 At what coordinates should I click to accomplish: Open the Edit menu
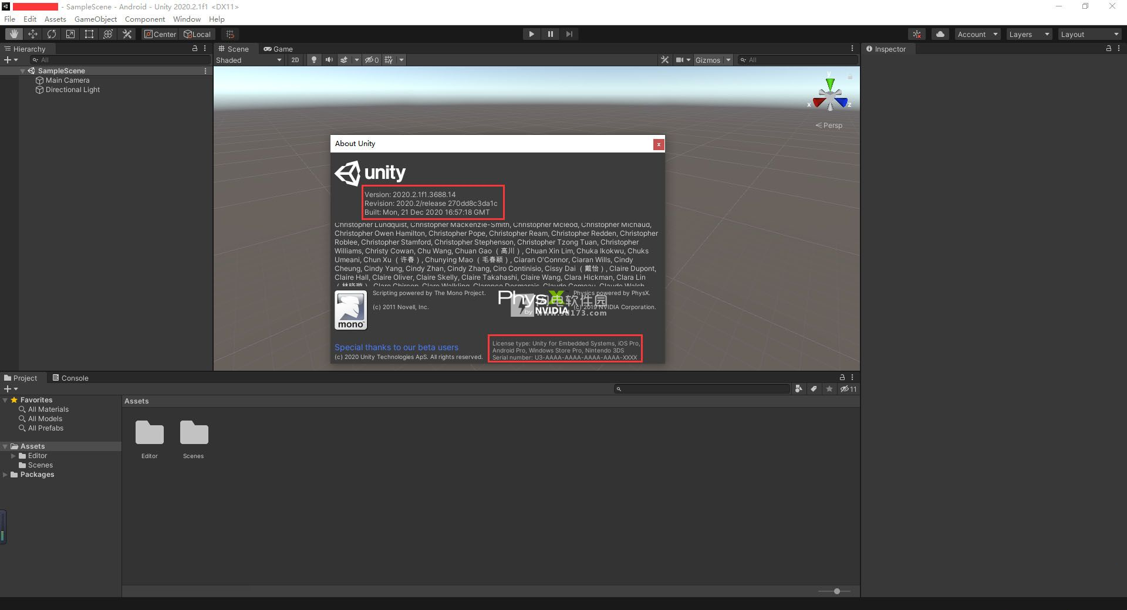coord(30,19)
